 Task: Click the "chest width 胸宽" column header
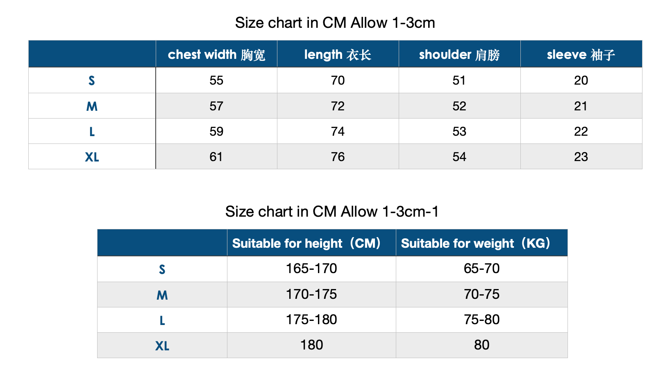point(216,54)
